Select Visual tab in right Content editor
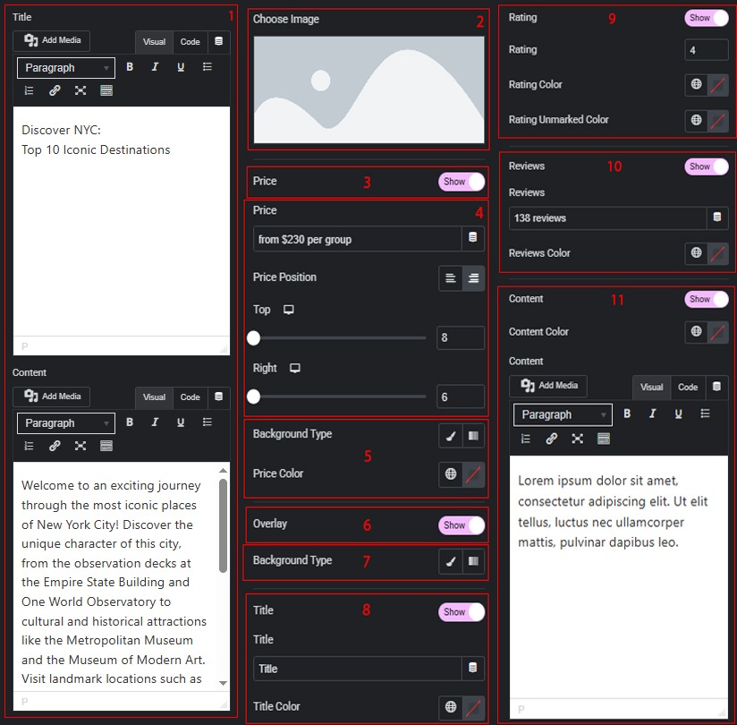This screenshot has width=737, height=725. (651, 388)
